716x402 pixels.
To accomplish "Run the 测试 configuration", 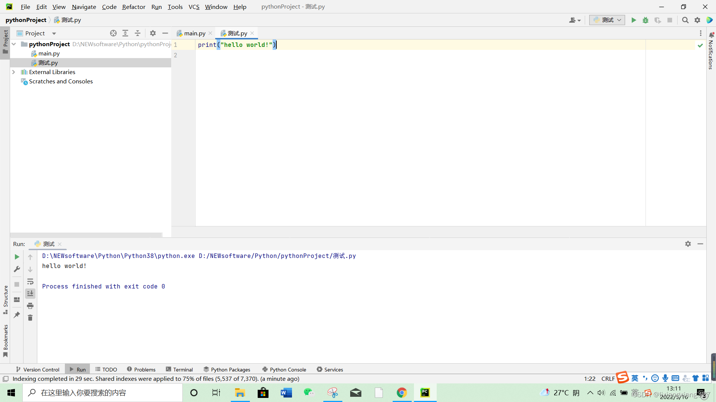I will [x=634, y=20].
